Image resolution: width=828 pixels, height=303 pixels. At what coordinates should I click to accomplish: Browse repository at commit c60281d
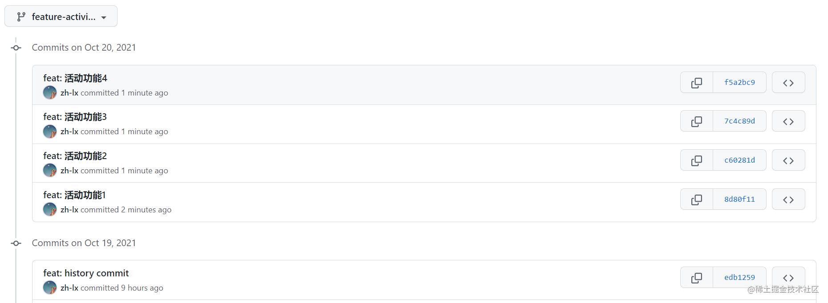coord(788,160)
